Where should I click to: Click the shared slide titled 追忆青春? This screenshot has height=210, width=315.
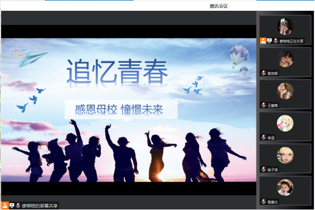coord(129,110)
